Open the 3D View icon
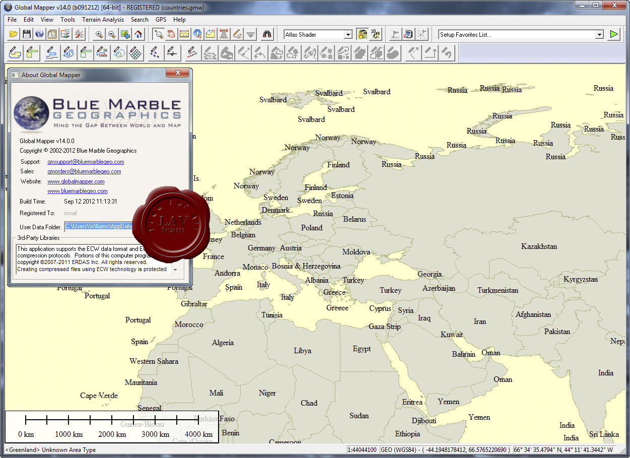630x458 pixels. (376, 34)
